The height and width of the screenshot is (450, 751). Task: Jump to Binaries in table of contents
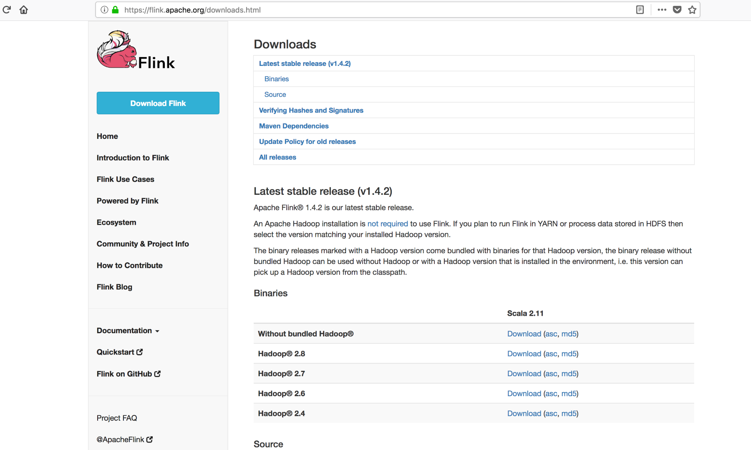[277, 79]
